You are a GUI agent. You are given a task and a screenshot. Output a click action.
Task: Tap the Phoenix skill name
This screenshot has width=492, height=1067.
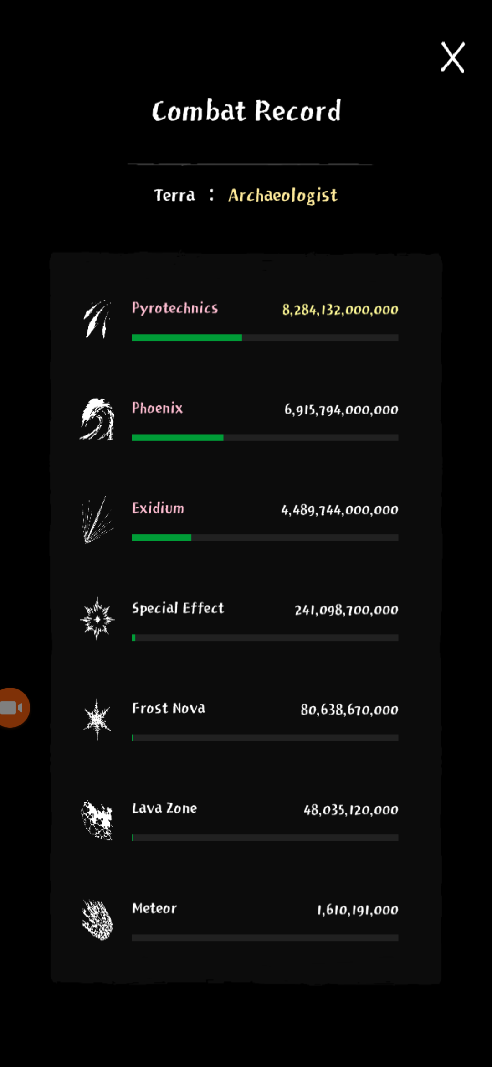coord(157,408)
